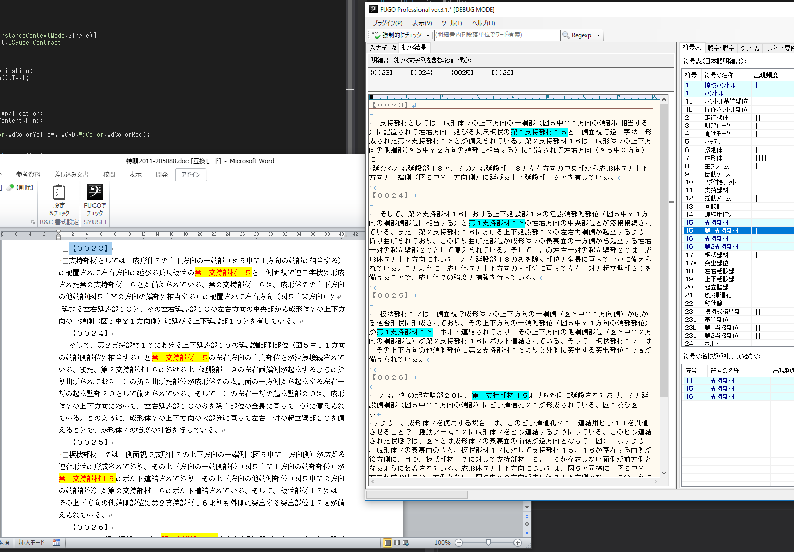Click the Zoom Out minus button
The height and width of the screenshot is (552, 794).
[459, 543]
